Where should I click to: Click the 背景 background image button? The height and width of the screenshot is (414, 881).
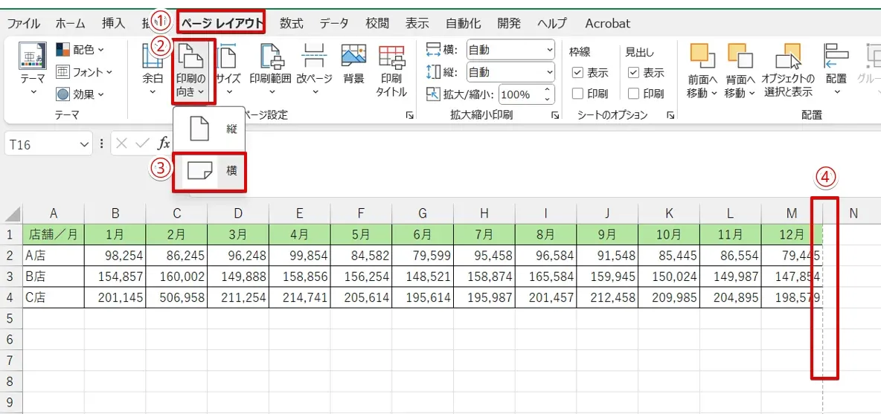tap(353, 65)
